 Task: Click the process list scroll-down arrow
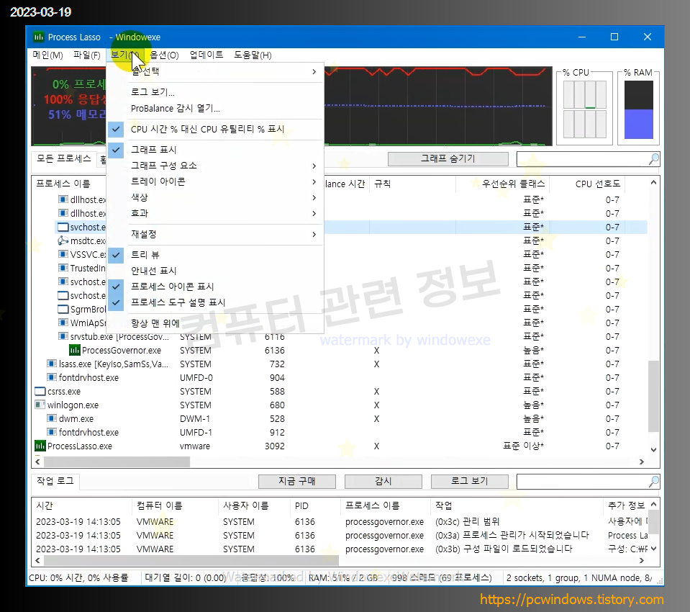pyautogui.click(x=653, y=449)
